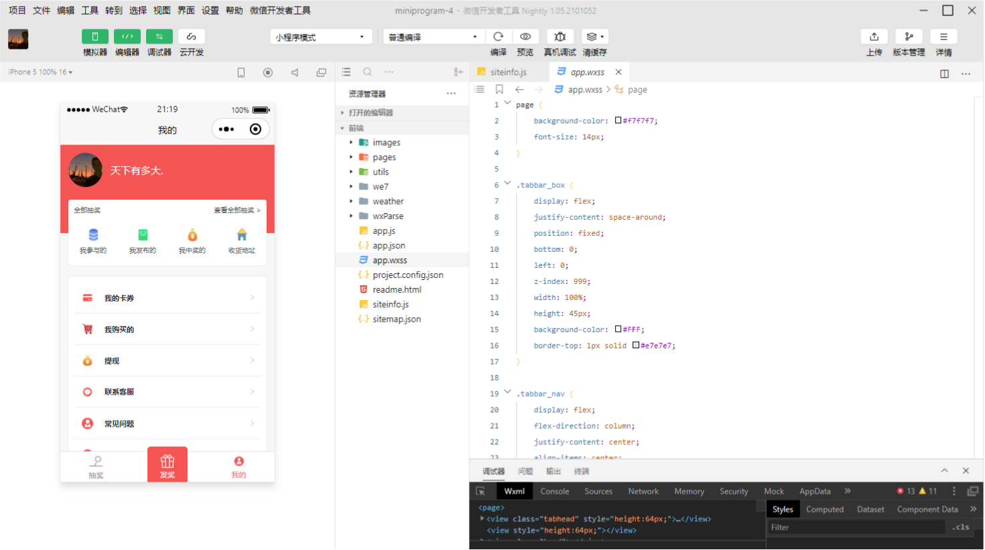The height and width of the screenshot is (550, 985).
Task: Open the 小程序模式 mode dropdown
Action: point(320,36)
